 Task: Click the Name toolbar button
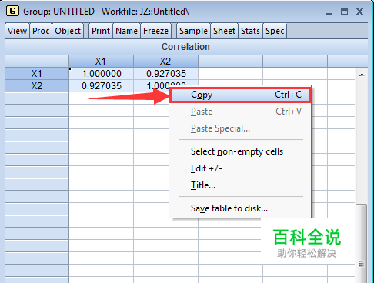click(126, 31)
